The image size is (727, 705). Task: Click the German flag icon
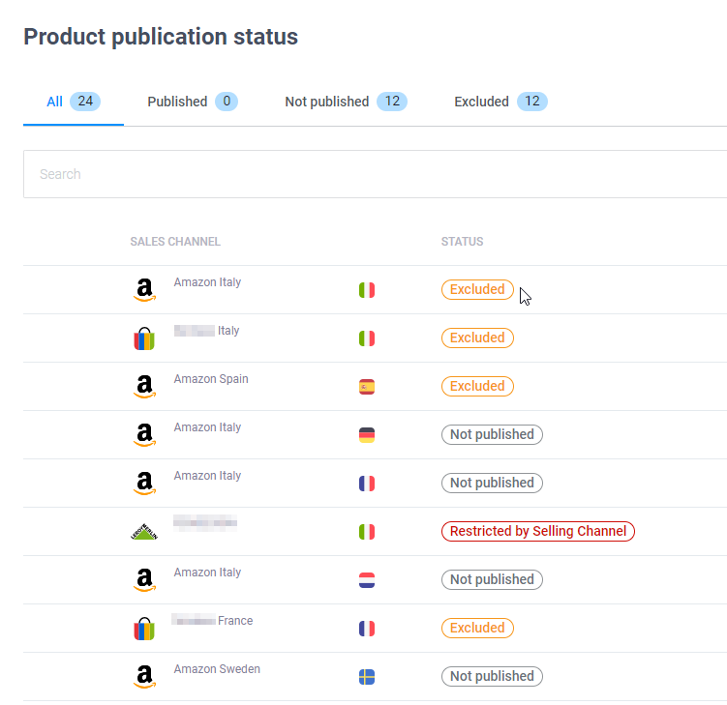click(367, 435)
